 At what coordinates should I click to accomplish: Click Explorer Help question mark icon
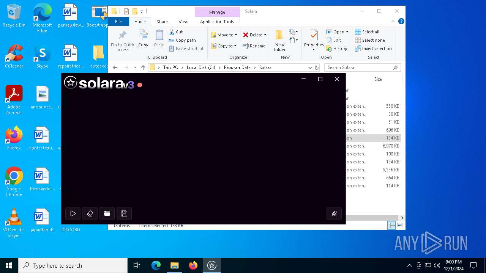(x=401, y=21)
